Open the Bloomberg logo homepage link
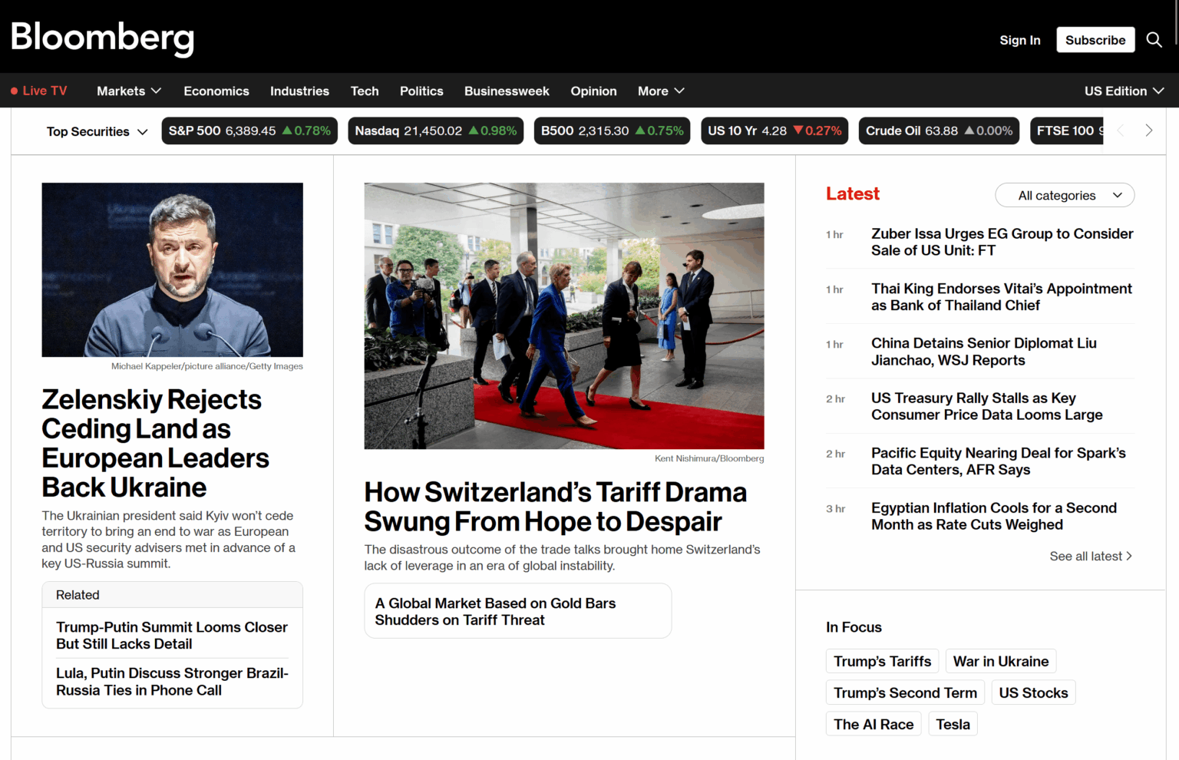 102,38
